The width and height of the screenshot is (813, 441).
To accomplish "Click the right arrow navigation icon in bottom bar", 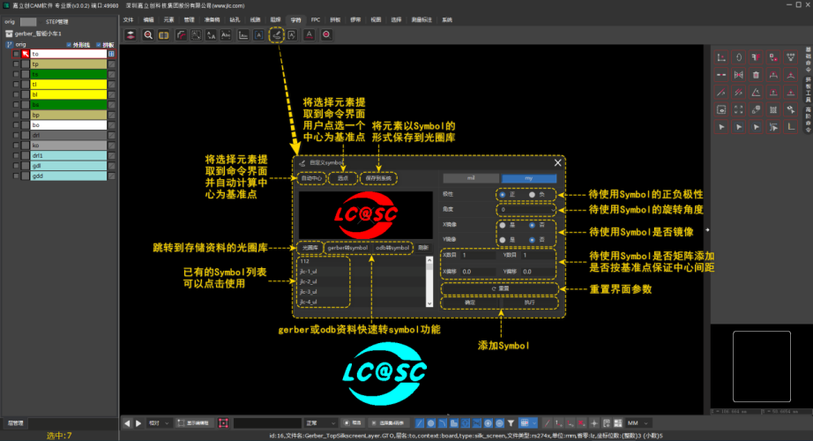I will pyautogui.click(x=138, y=423).
